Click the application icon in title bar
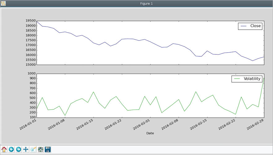The width and height of the screenshot is (273, 155). tap(3, 3)
